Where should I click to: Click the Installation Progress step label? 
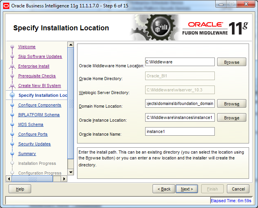37,163
